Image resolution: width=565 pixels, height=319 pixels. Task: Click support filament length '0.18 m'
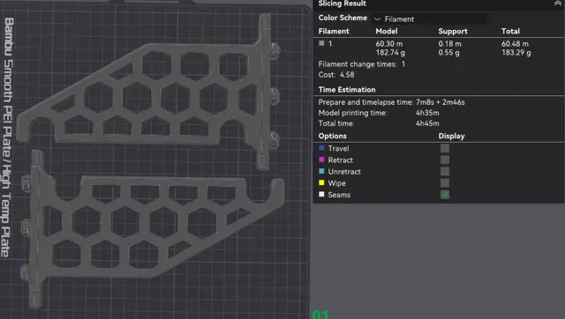point(449,44)
